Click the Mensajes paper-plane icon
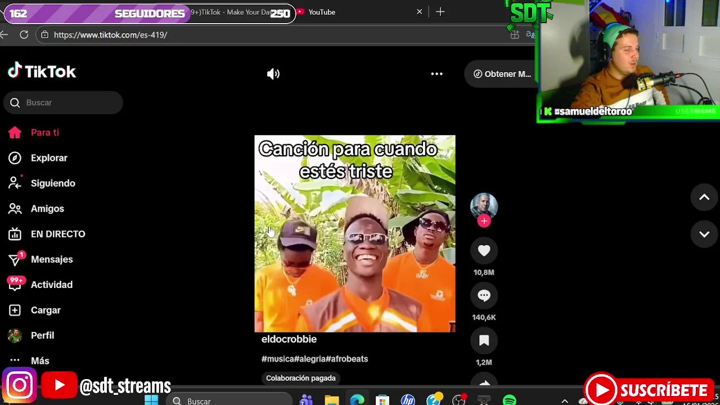The height and width of the screenshot is (405, 720). [x=15, y=259]
